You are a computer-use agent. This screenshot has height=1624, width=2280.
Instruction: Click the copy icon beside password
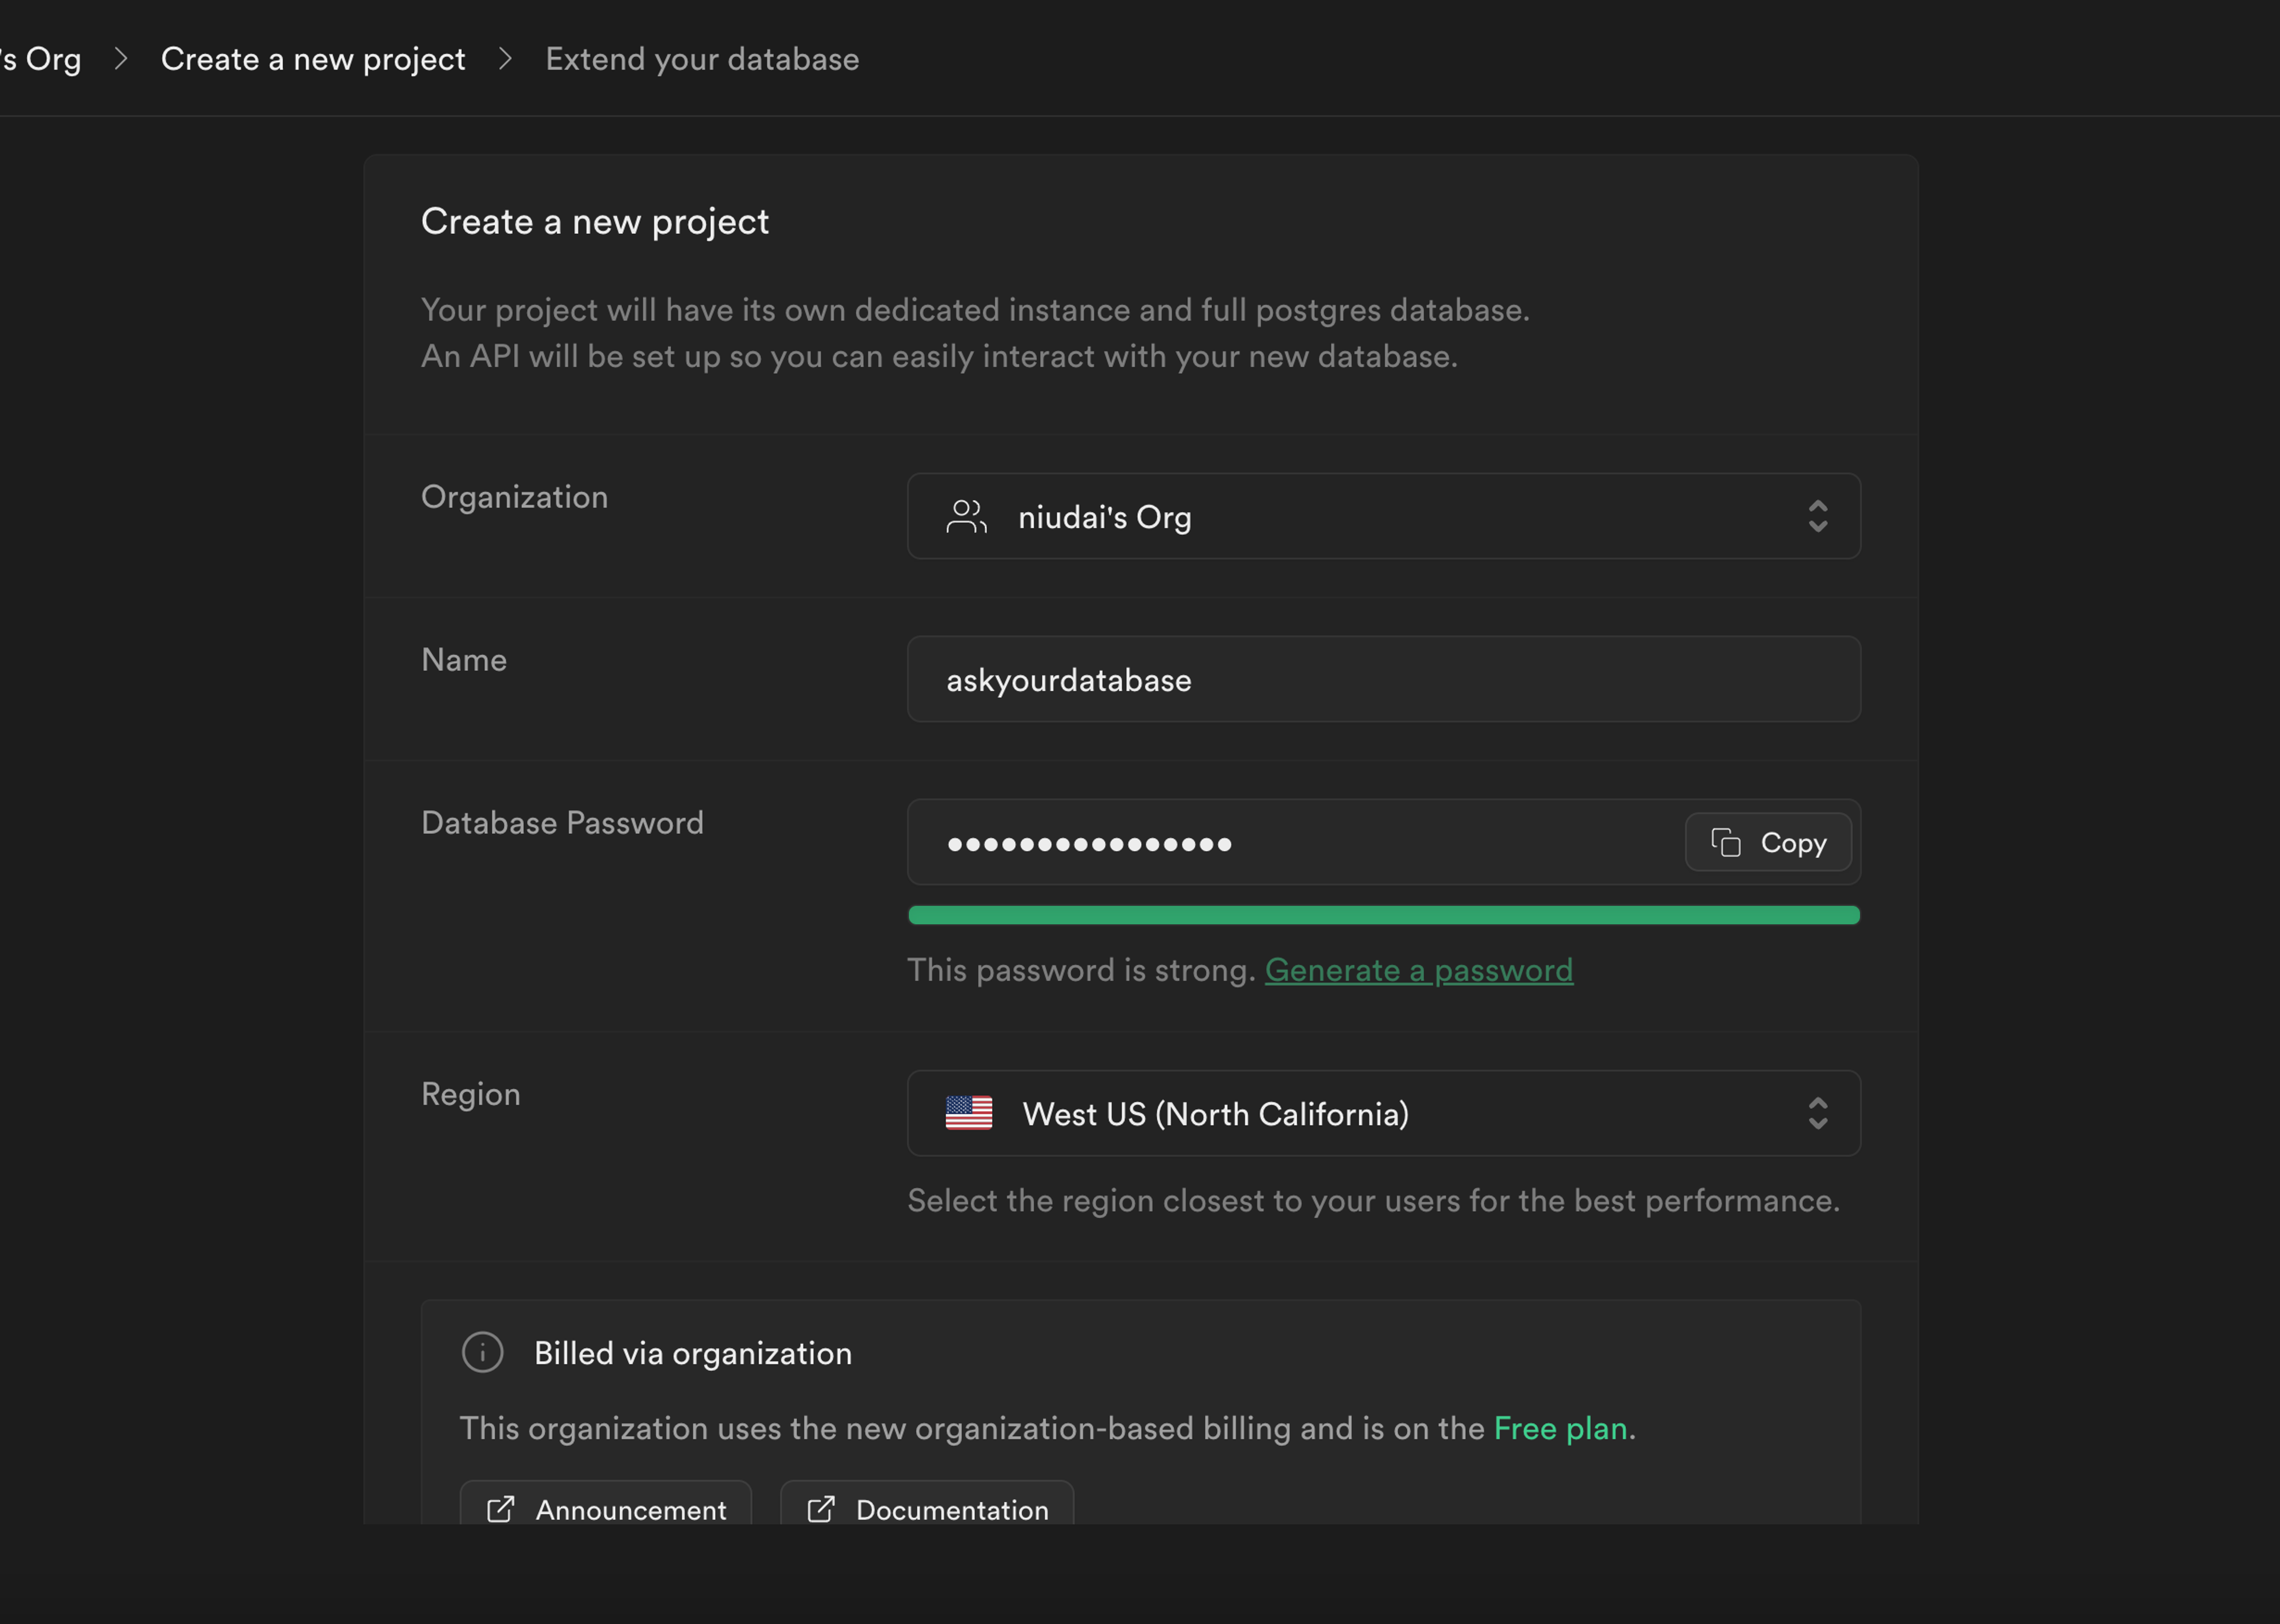point(1725,843)
